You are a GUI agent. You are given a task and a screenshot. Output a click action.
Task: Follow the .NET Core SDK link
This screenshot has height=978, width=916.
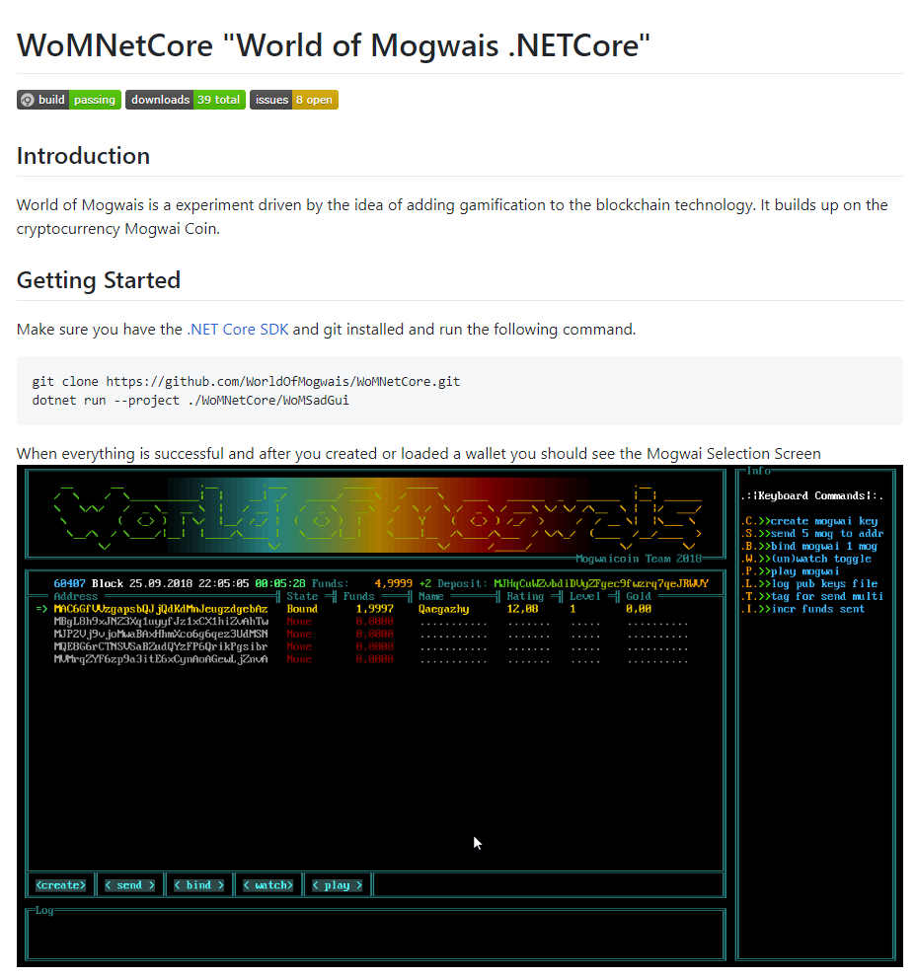coord(238,330)
